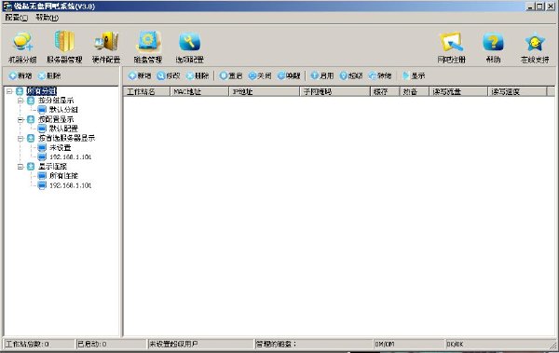Click 新增 in the group tree toolbar
559x353 pixels.
point(20,75)
